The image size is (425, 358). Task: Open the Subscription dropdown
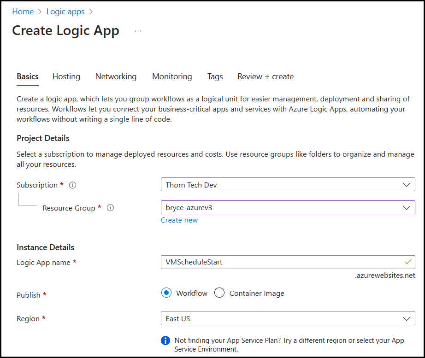tap(288, 185)
